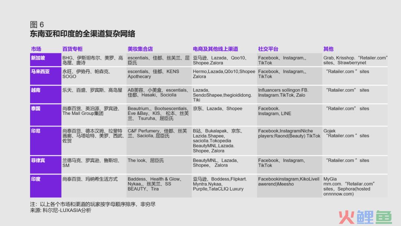Click the cell "永旺、伊势丹、帕森克、SOGO"
Viewport: 401px width, 226px height.
[x=94, y=76]
